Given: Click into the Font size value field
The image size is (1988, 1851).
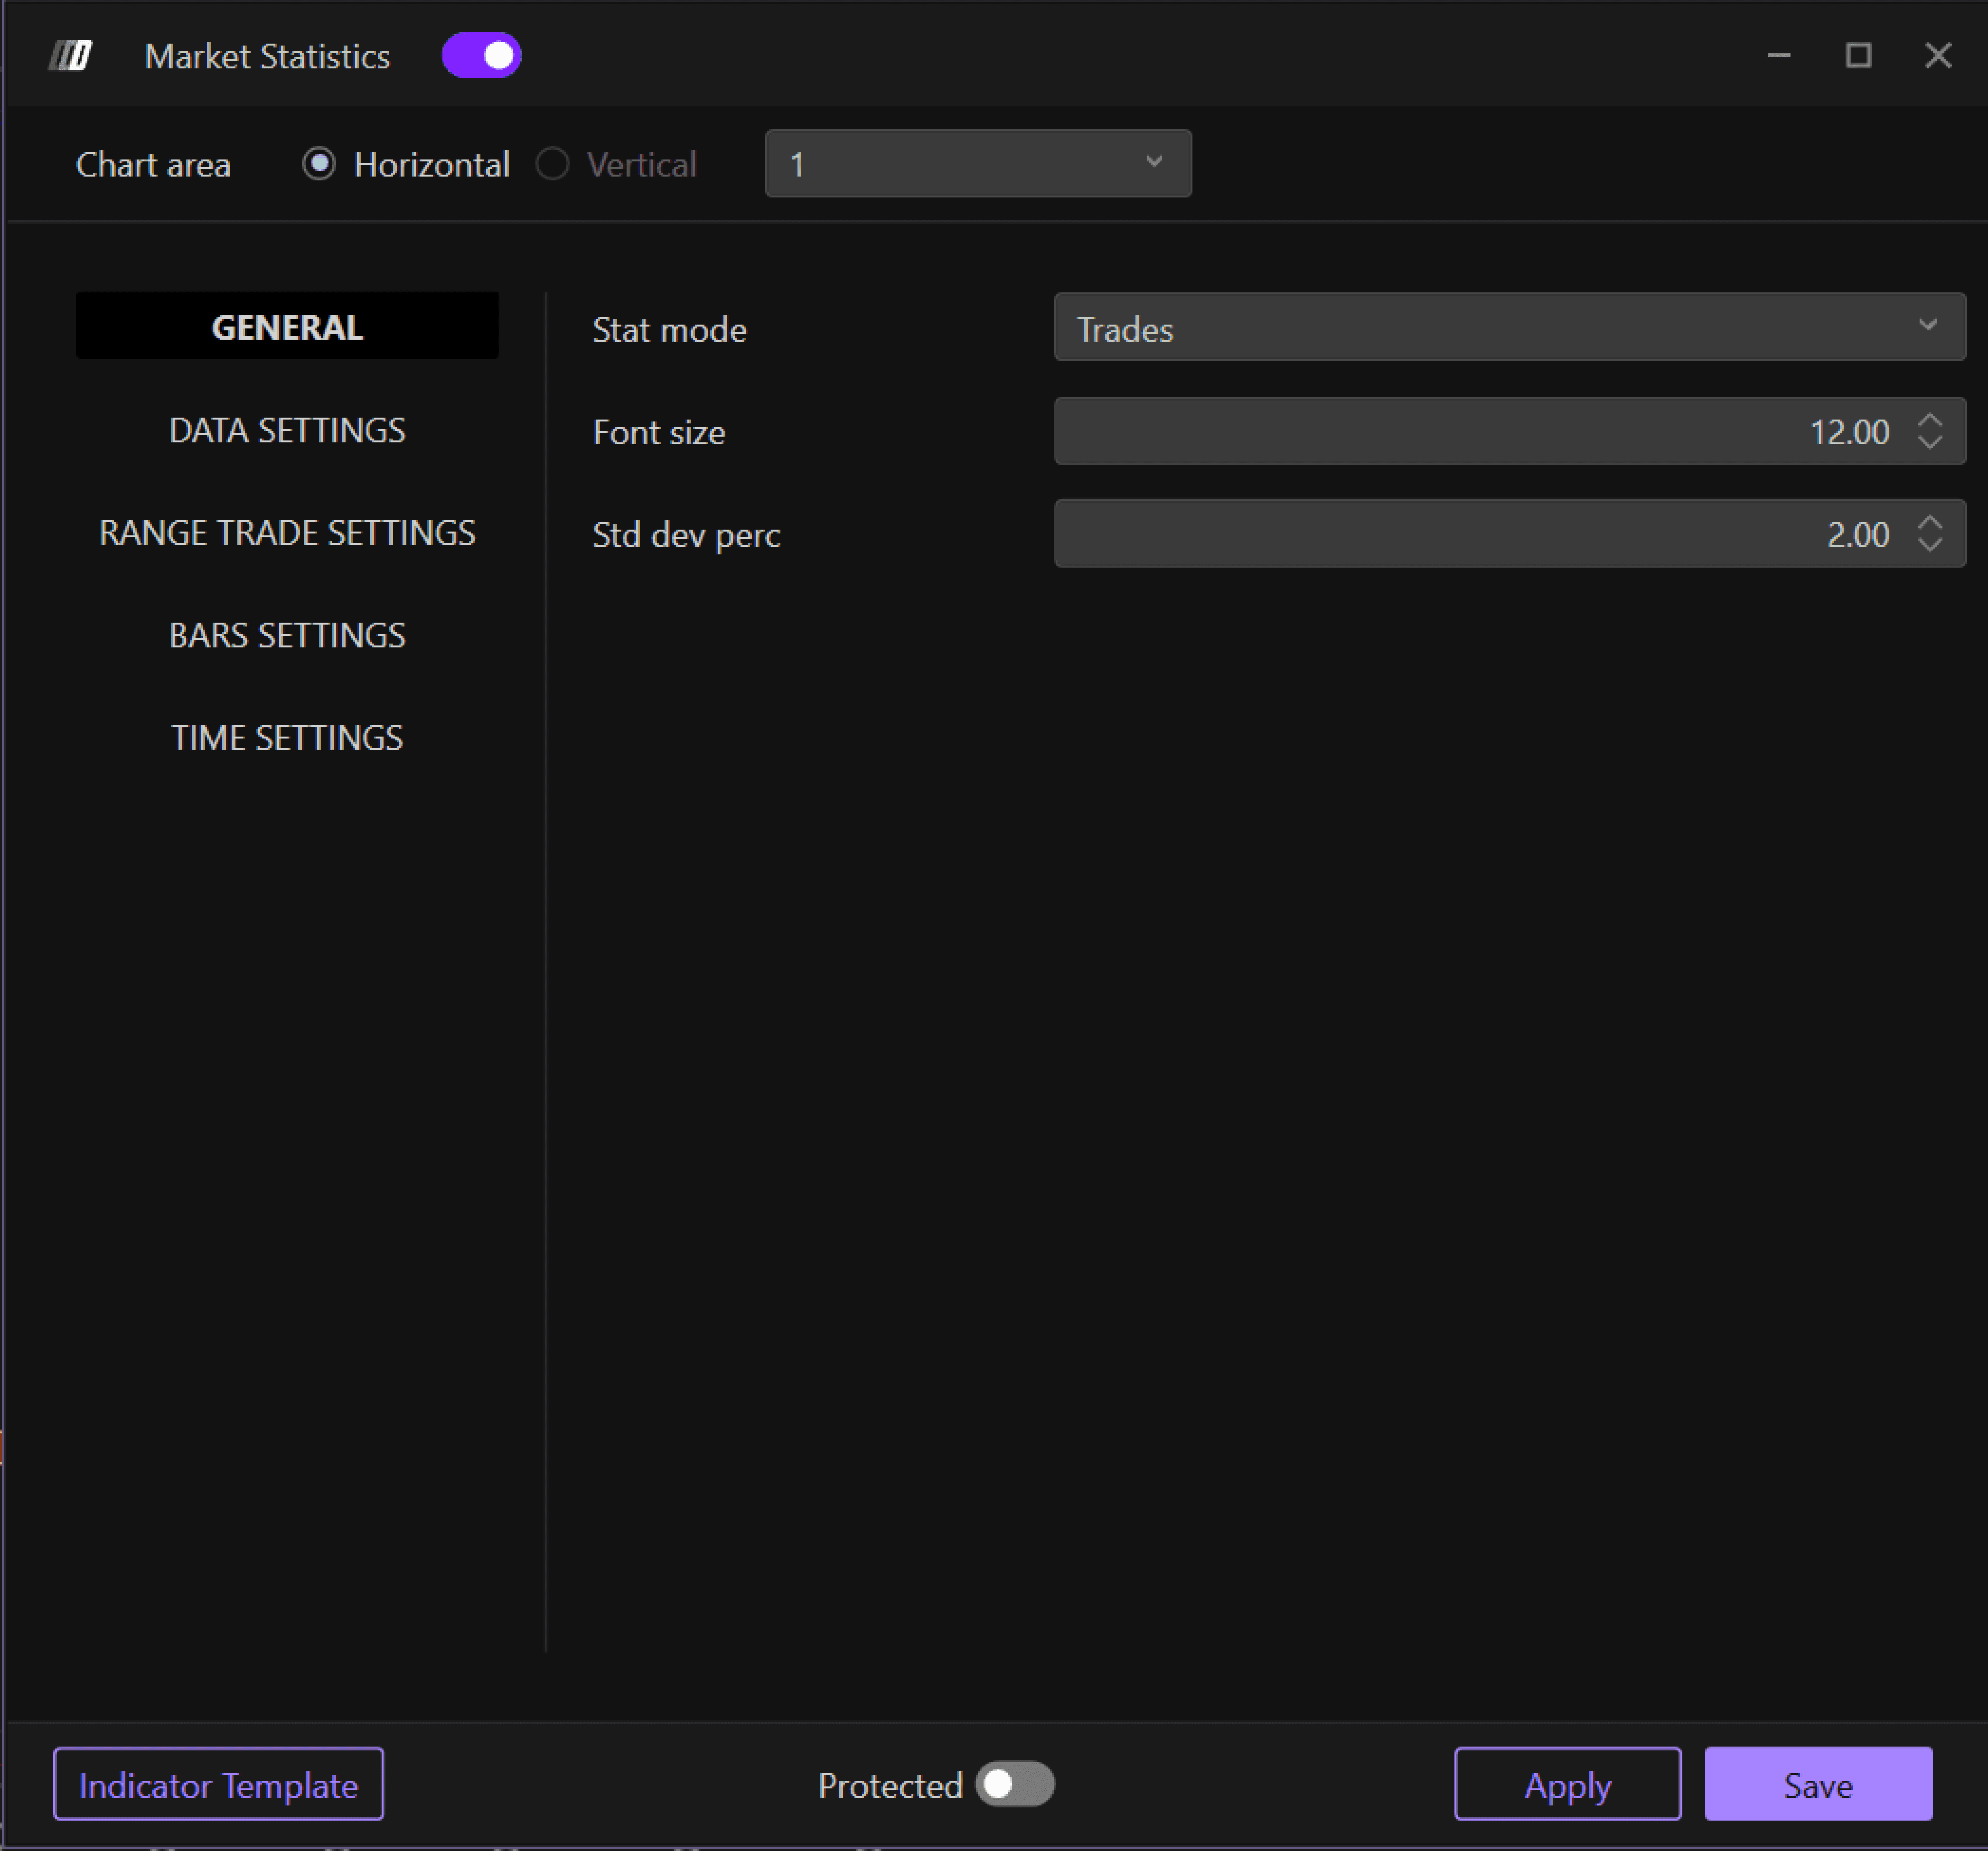Looking at the screenshot, I should pyautogui.click(x=1480, y=432).
